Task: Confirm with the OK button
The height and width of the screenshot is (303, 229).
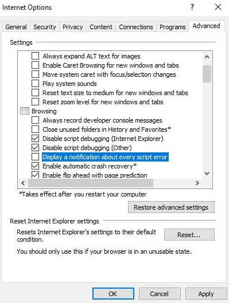Action: point(113,294)
